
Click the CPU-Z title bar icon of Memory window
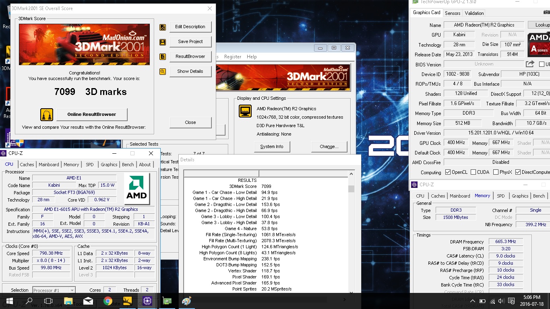click(x=415, y=185)
